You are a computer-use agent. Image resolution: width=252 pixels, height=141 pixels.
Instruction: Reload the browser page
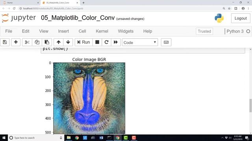click(14, 9)
